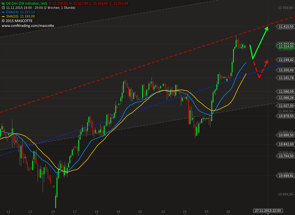Click the 11.200,00 price level label
This screenshot has height=215, width=295.
[286, 70]
